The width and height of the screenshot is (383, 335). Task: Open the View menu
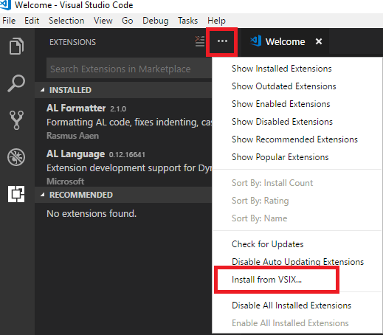(x=103, y=21)
